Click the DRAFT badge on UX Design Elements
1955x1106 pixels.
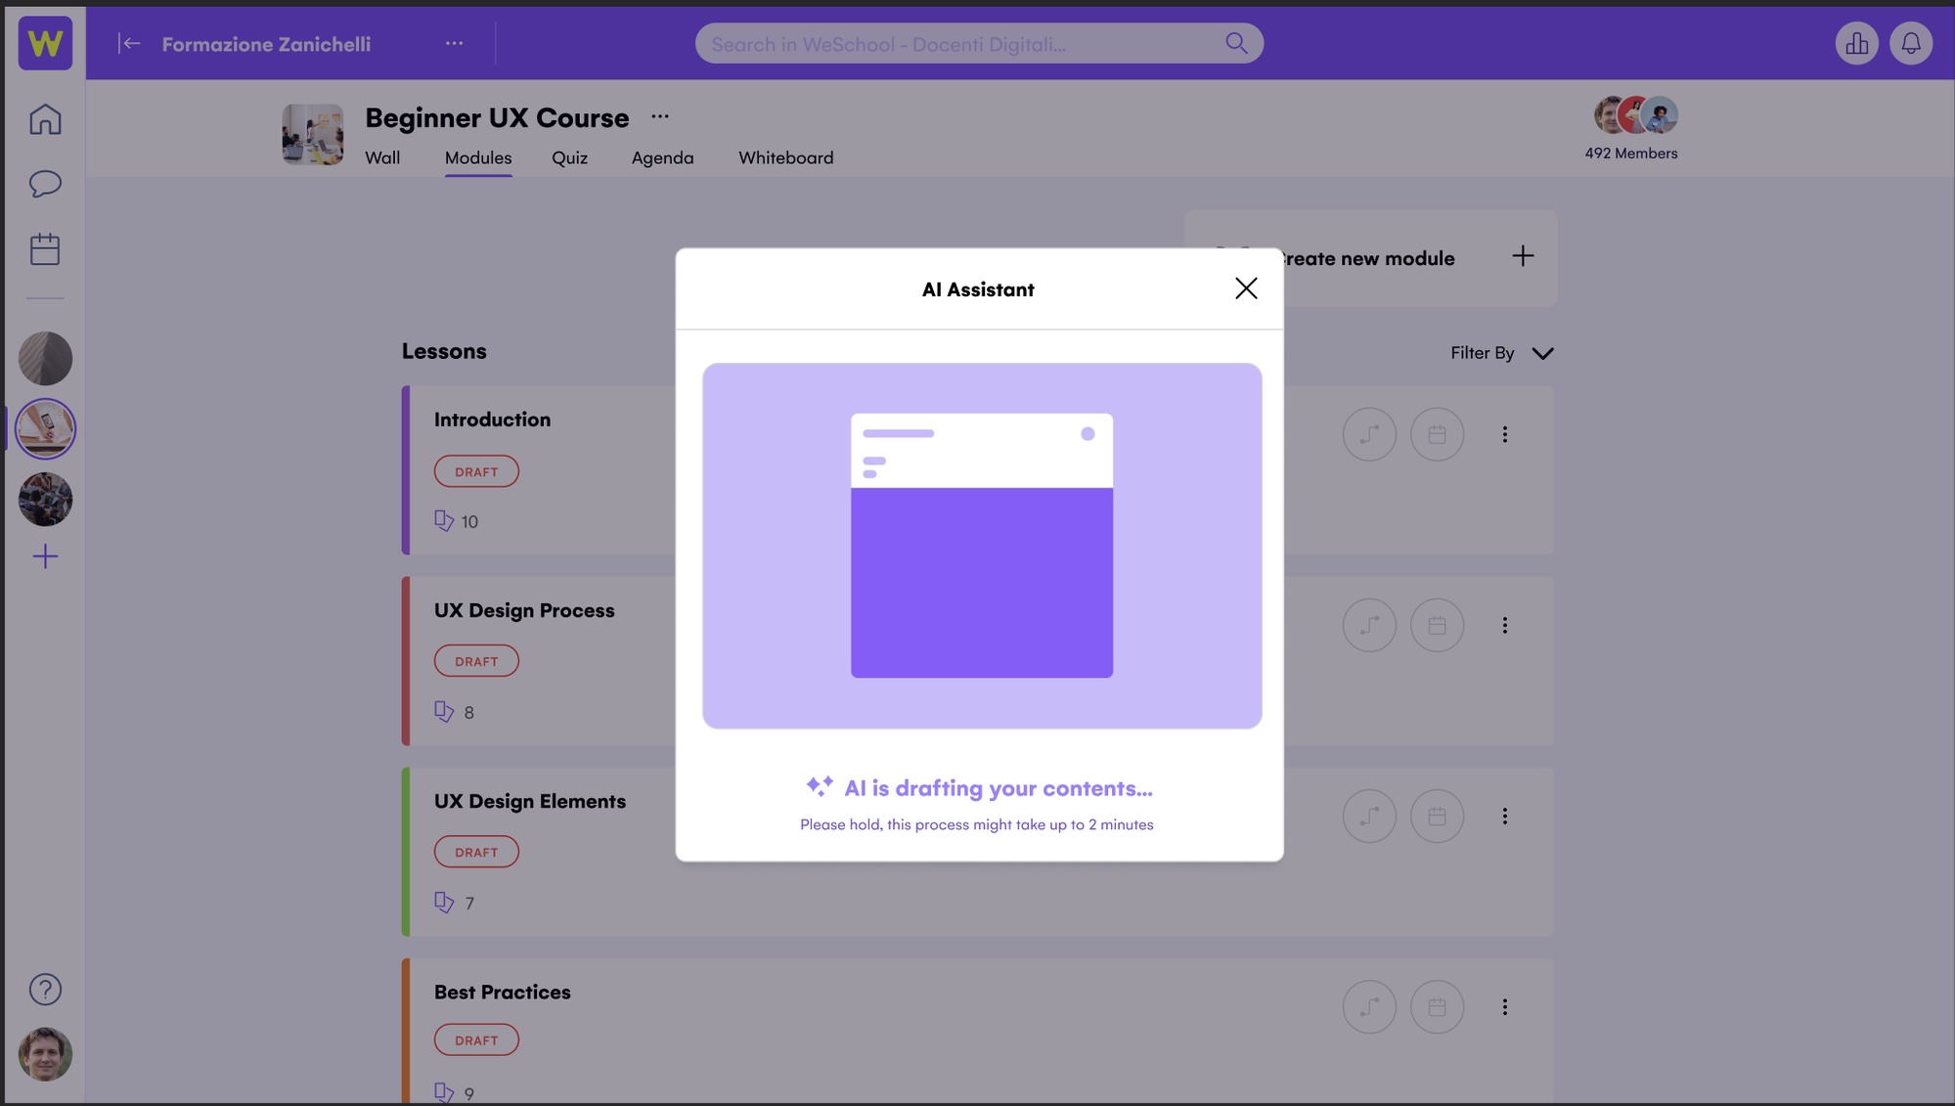pos(476,852)
